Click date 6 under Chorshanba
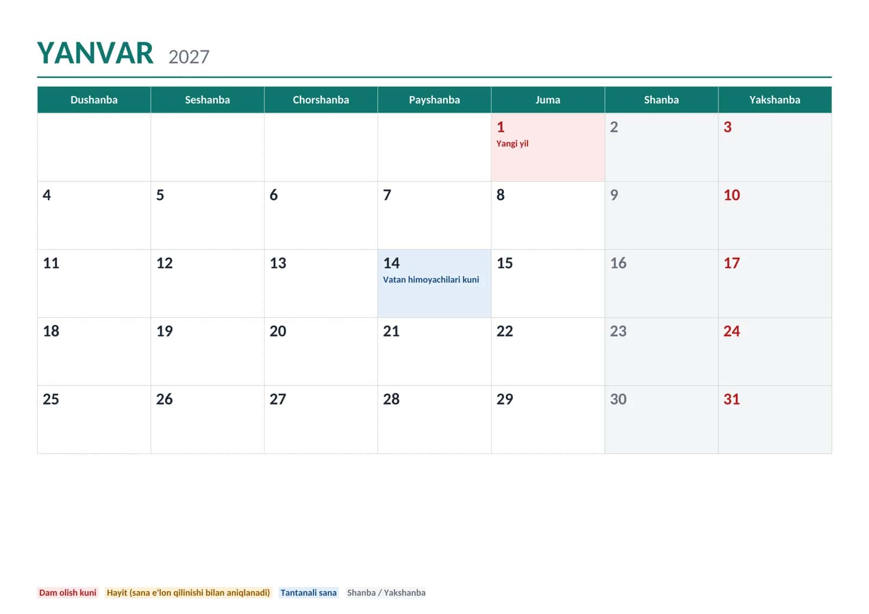 (x=274, y=195)
